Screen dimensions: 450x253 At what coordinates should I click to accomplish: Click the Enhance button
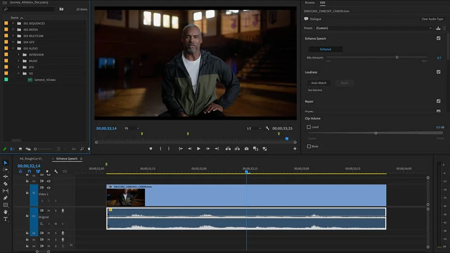(325, 49)
